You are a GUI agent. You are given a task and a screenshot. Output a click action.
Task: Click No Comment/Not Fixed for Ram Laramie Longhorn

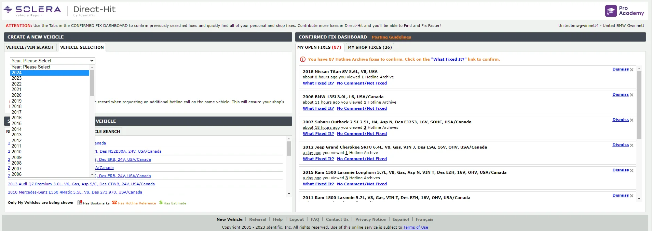(362, 184)
